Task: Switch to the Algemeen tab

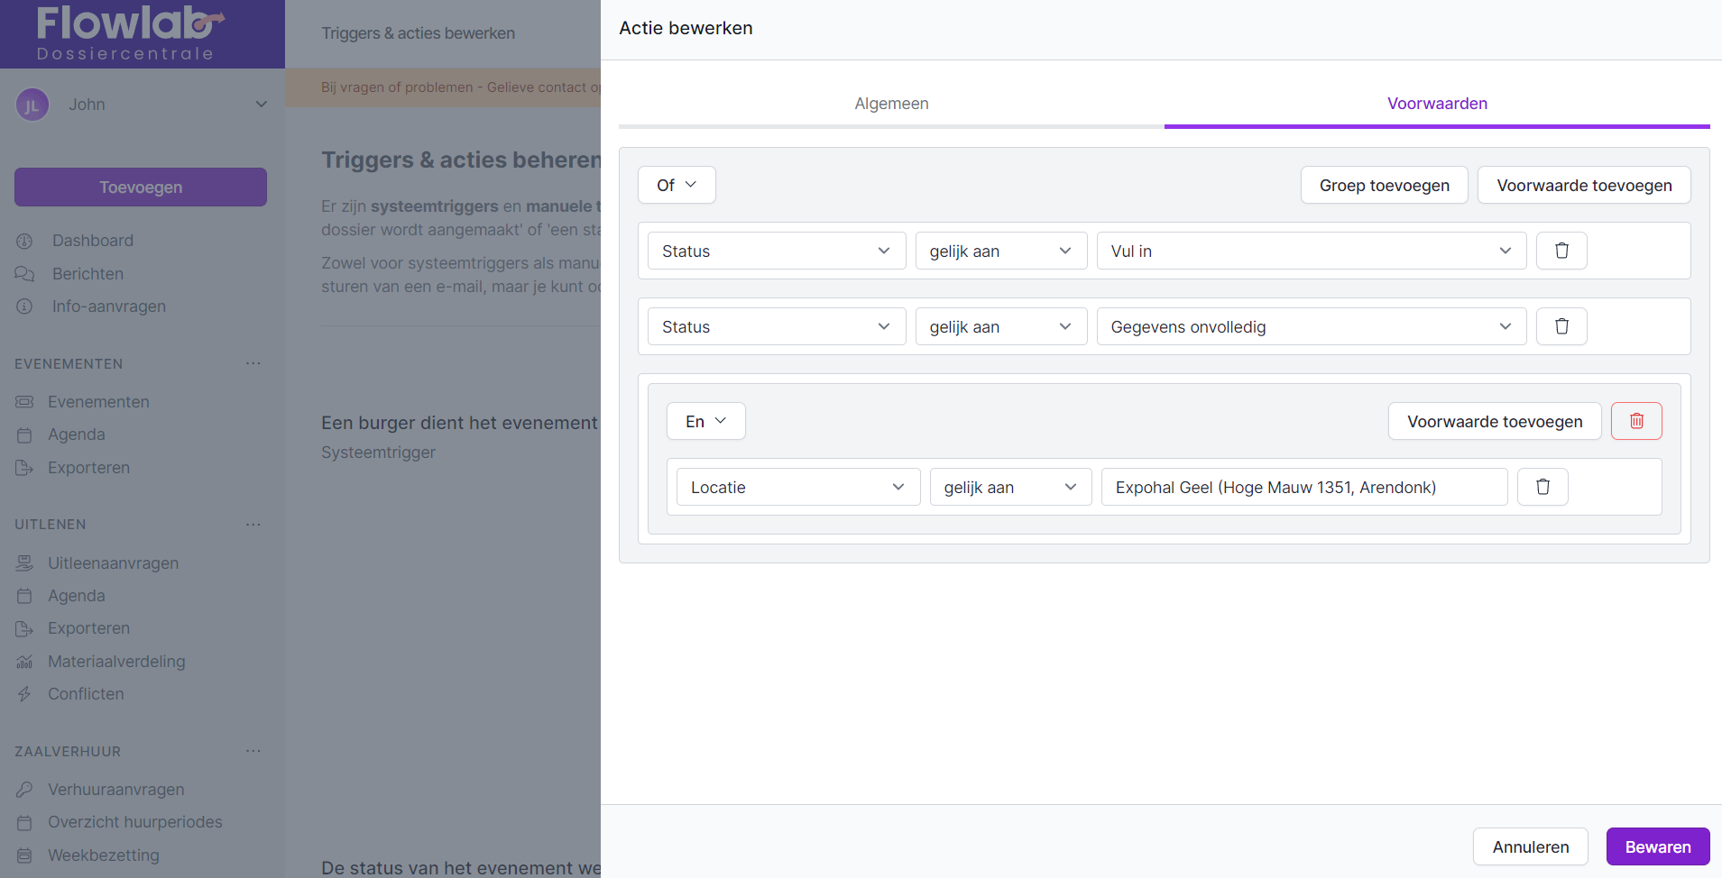Action: (x=891, y=104)
